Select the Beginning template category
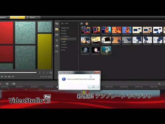 click(x=65, y=28)
